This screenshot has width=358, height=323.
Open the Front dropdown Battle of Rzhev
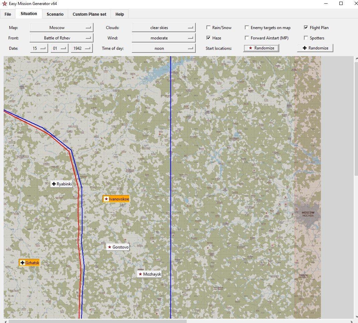(61, 38)
